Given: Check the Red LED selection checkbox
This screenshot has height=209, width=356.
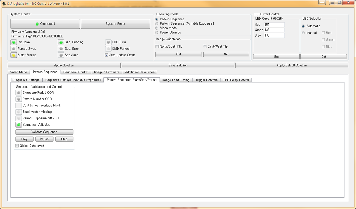Looking at the screenshot, I should pyautogui.click(x=323, y=33).
